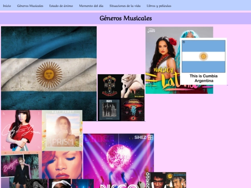Image resolution: width=251 pixels, height=188 pixels.
Task: Open Katy Perry PRISM album cover
Action: (62, 130)
